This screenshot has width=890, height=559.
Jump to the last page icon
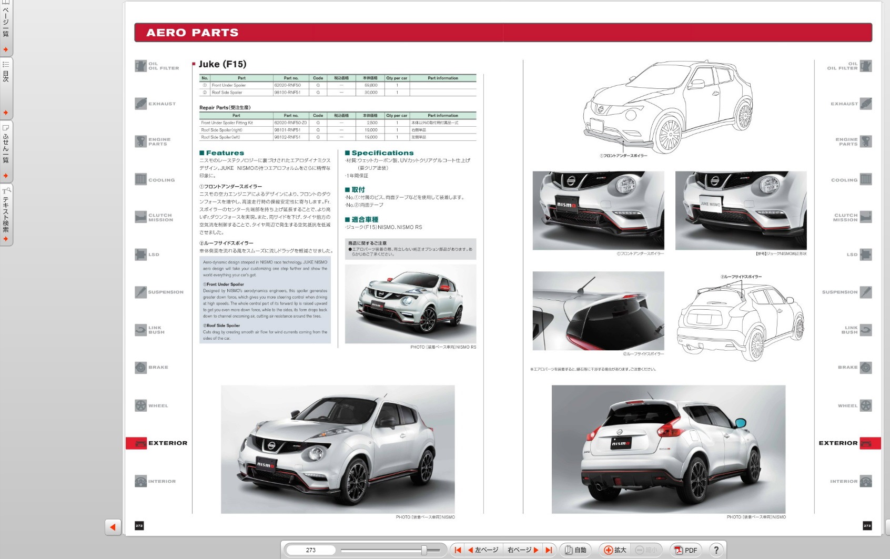tap(549, 550)
